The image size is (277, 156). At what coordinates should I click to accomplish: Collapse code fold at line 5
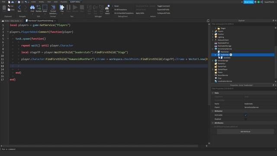pyautogui.click(x=8, y=39)
